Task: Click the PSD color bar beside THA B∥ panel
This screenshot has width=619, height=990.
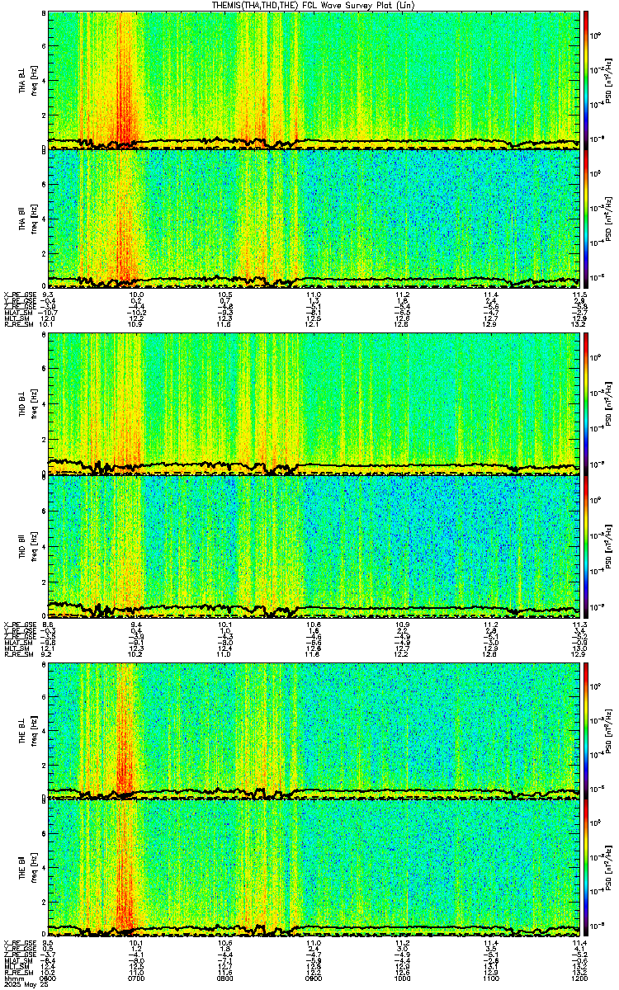Action: [x=586, y=218]
